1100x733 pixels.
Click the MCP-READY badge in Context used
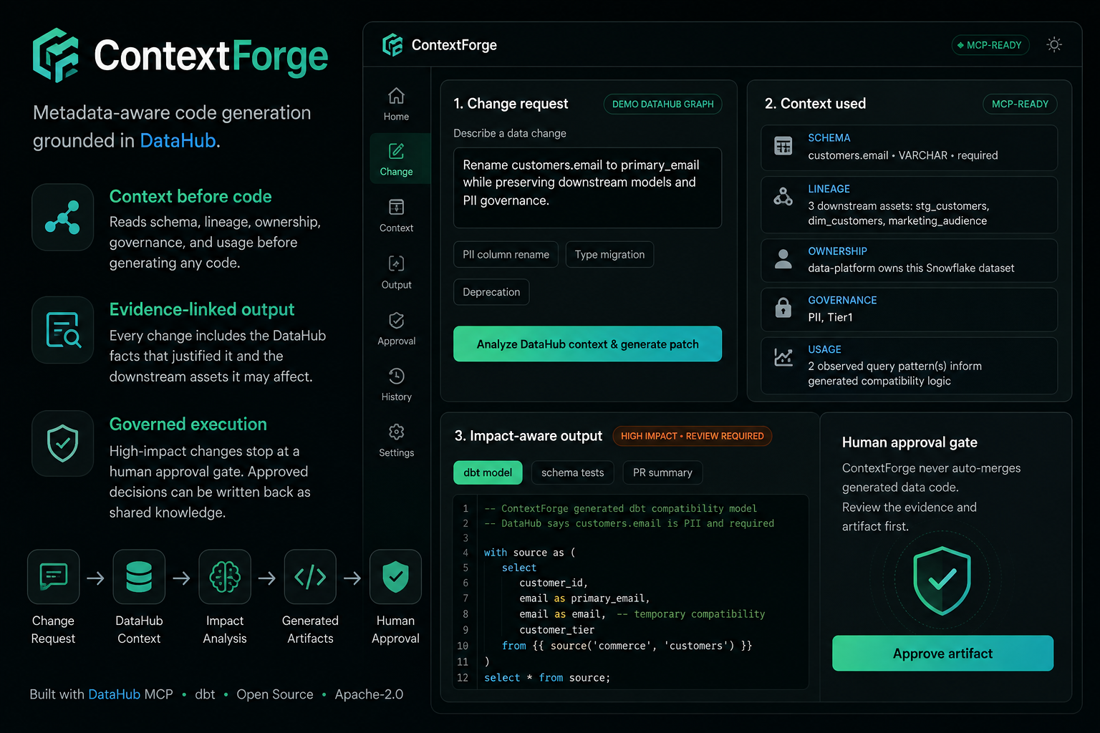(1020, 104)
